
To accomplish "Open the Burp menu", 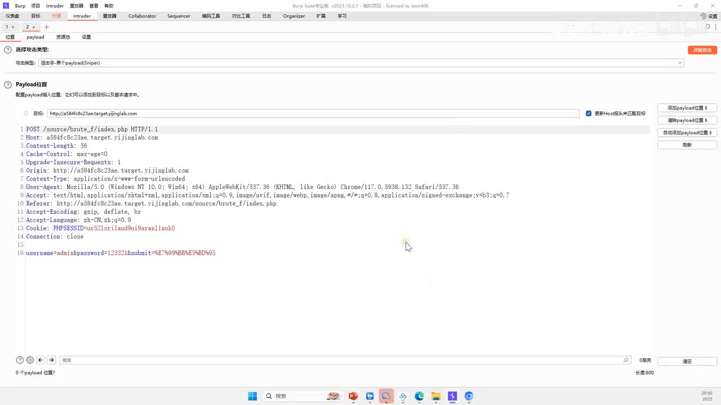I will [x=20, y=6].
